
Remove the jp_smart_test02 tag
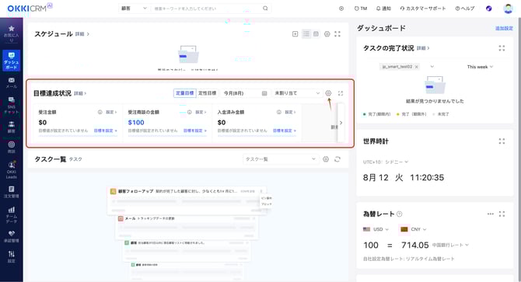416,67
